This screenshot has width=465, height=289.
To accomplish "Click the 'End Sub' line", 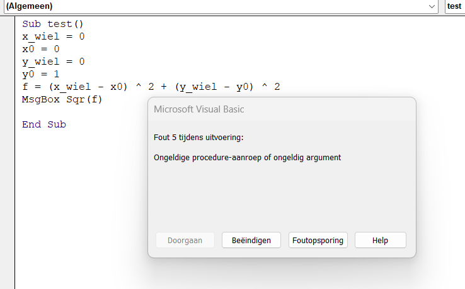I will coord(44,124).
